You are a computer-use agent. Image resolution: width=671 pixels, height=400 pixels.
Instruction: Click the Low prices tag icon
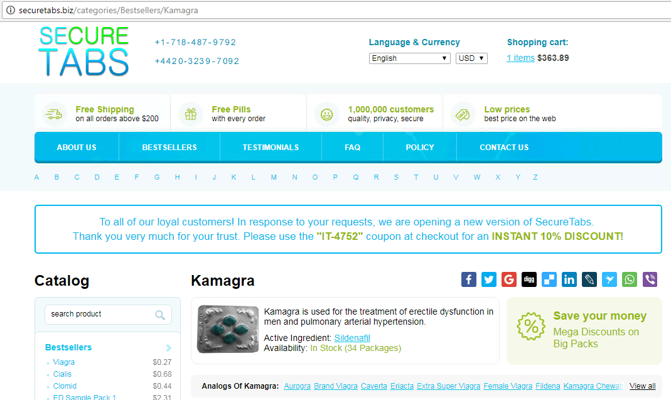463,114
